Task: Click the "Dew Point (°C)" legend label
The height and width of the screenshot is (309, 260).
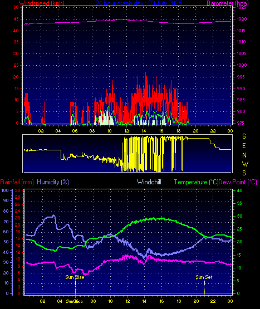Action: pos(238,182)
